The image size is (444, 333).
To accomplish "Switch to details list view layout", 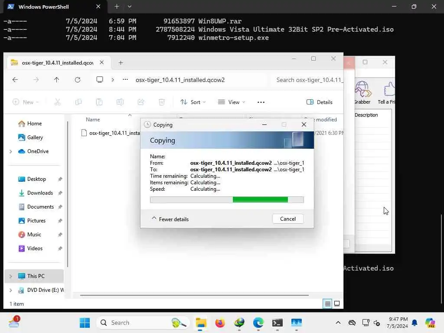I will (328, 304).
